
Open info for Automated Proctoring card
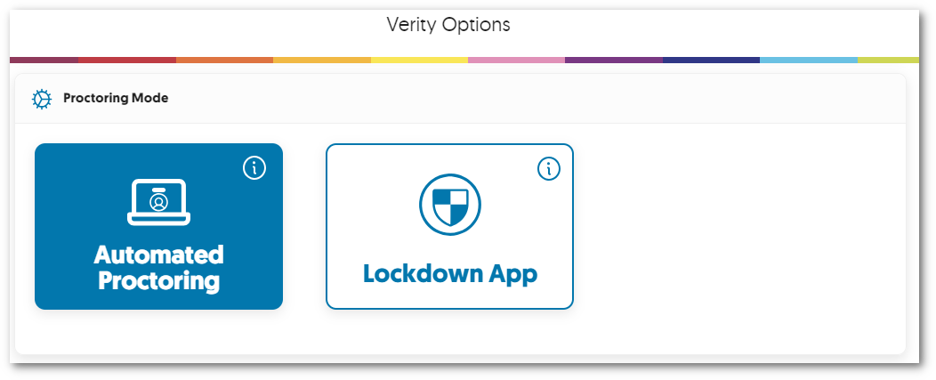point(254,167)
